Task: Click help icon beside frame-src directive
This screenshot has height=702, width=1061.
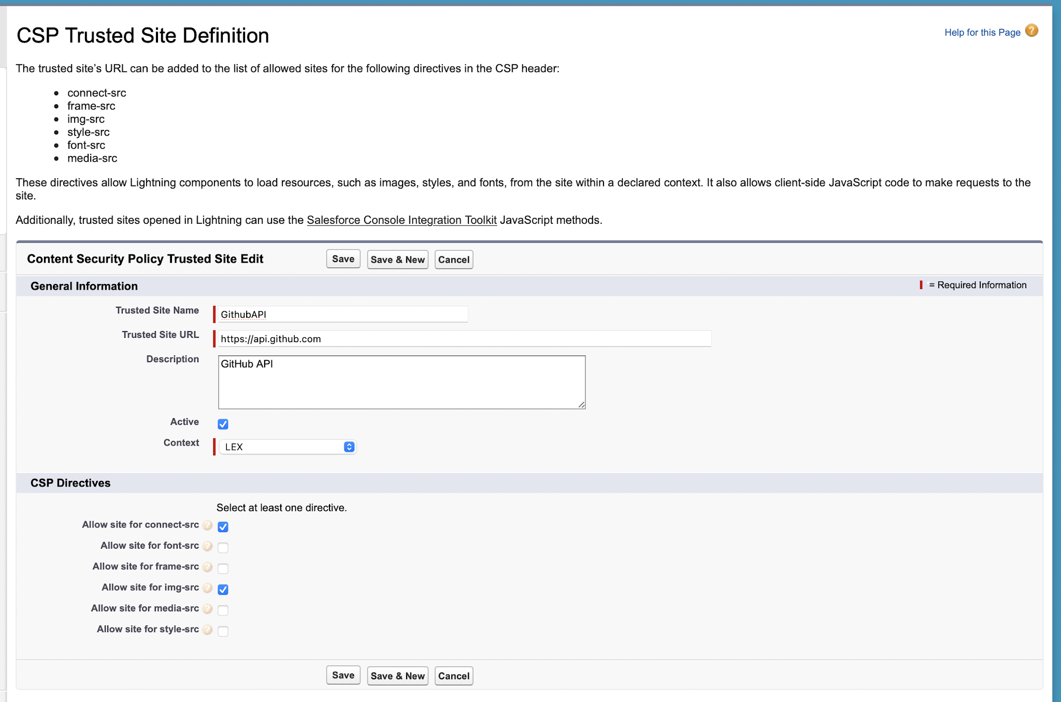Action: [x=208, y=567]
